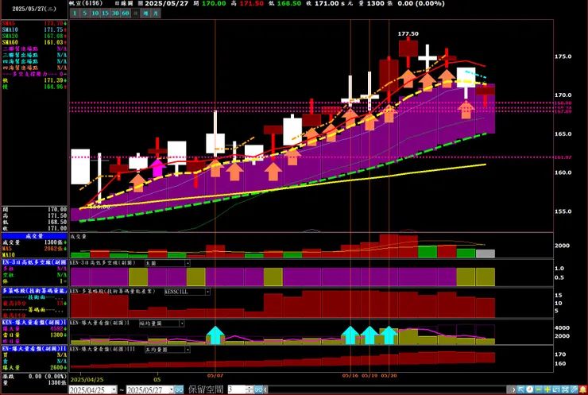This screenshot has width=588, height=395.
Task: Select the 10-minute timeframe button
Action: click(x=95, y=14)
